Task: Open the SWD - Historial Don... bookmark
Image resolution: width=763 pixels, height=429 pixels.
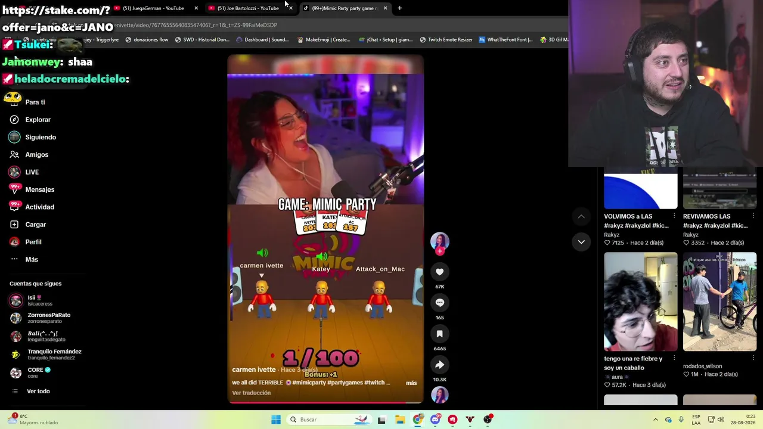Action: (x=201, y=40)
